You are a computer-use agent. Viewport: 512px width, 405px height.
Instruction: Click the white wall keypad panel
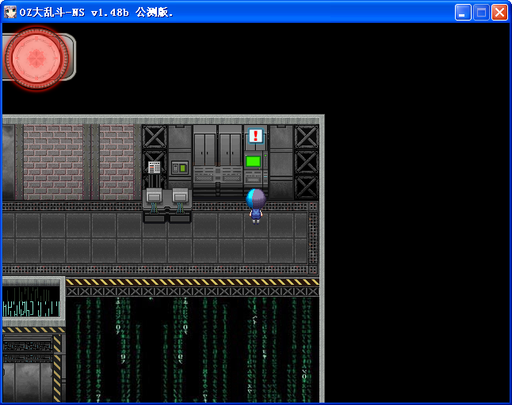(154, 168)
